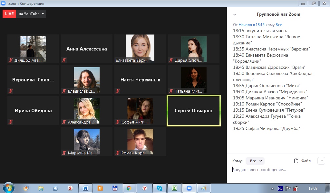Open Skype from the taskbar
This screenshot has height=193, width=330.
click(x=159, y=188)
